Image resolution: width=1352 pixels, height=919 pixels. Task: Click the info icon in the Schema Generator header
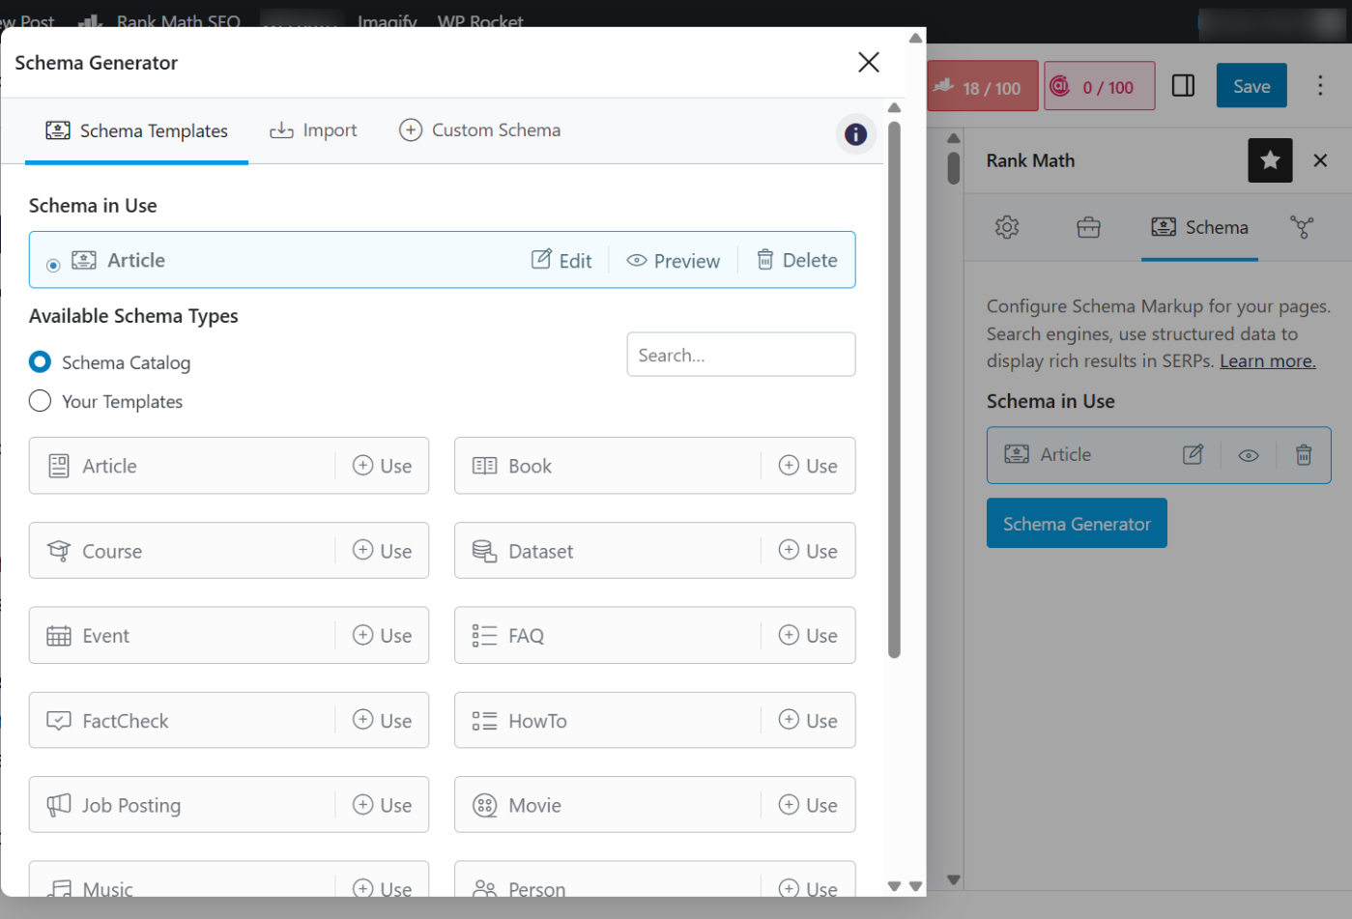click(x=855, y=134)
